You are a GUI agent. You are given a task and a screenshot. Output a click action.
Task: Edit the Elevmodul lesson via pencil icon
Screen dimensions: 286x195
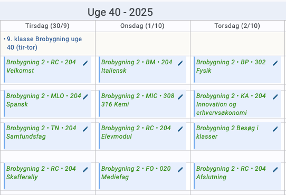[x=180, y=129]
